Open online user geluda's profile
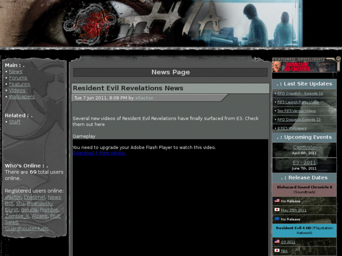 pyautogui.click(x=29, y=210)
